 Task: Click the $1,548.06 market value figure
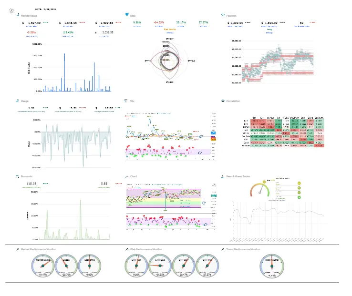[x=68, y=23]
